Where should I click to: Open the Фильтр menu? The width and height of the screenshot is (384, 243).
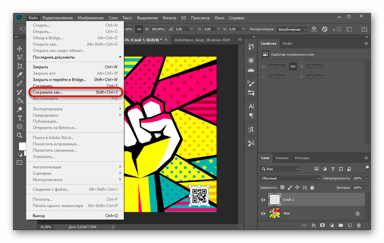click(169, 18)
